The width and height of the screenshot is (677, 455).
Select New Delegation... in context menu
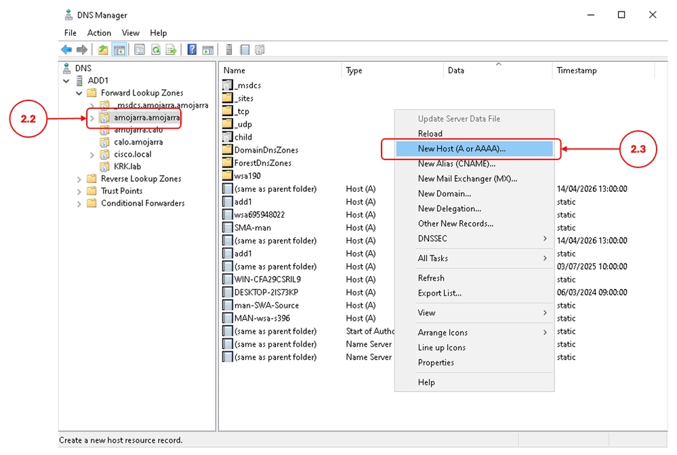[474, 209]
